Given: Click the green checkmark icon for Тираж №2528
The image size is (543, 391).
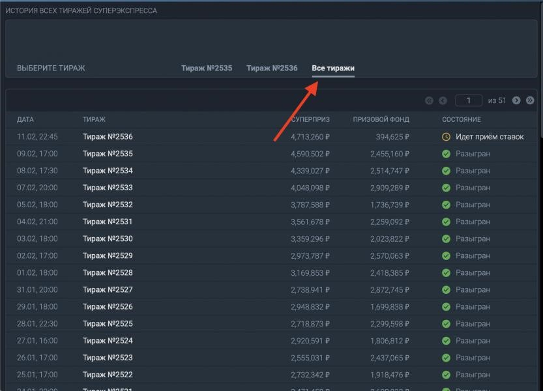Looking at the screenshot, I should pos(446,272).
